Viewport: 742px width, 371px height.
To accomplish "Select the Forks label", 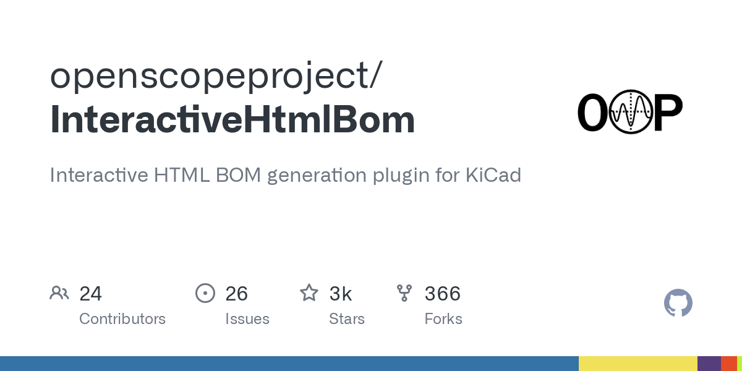I will 443,319.
